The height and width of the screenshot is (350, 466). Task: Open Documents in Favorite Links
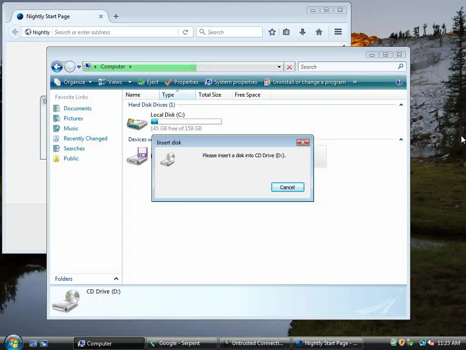tap(77, 108)
